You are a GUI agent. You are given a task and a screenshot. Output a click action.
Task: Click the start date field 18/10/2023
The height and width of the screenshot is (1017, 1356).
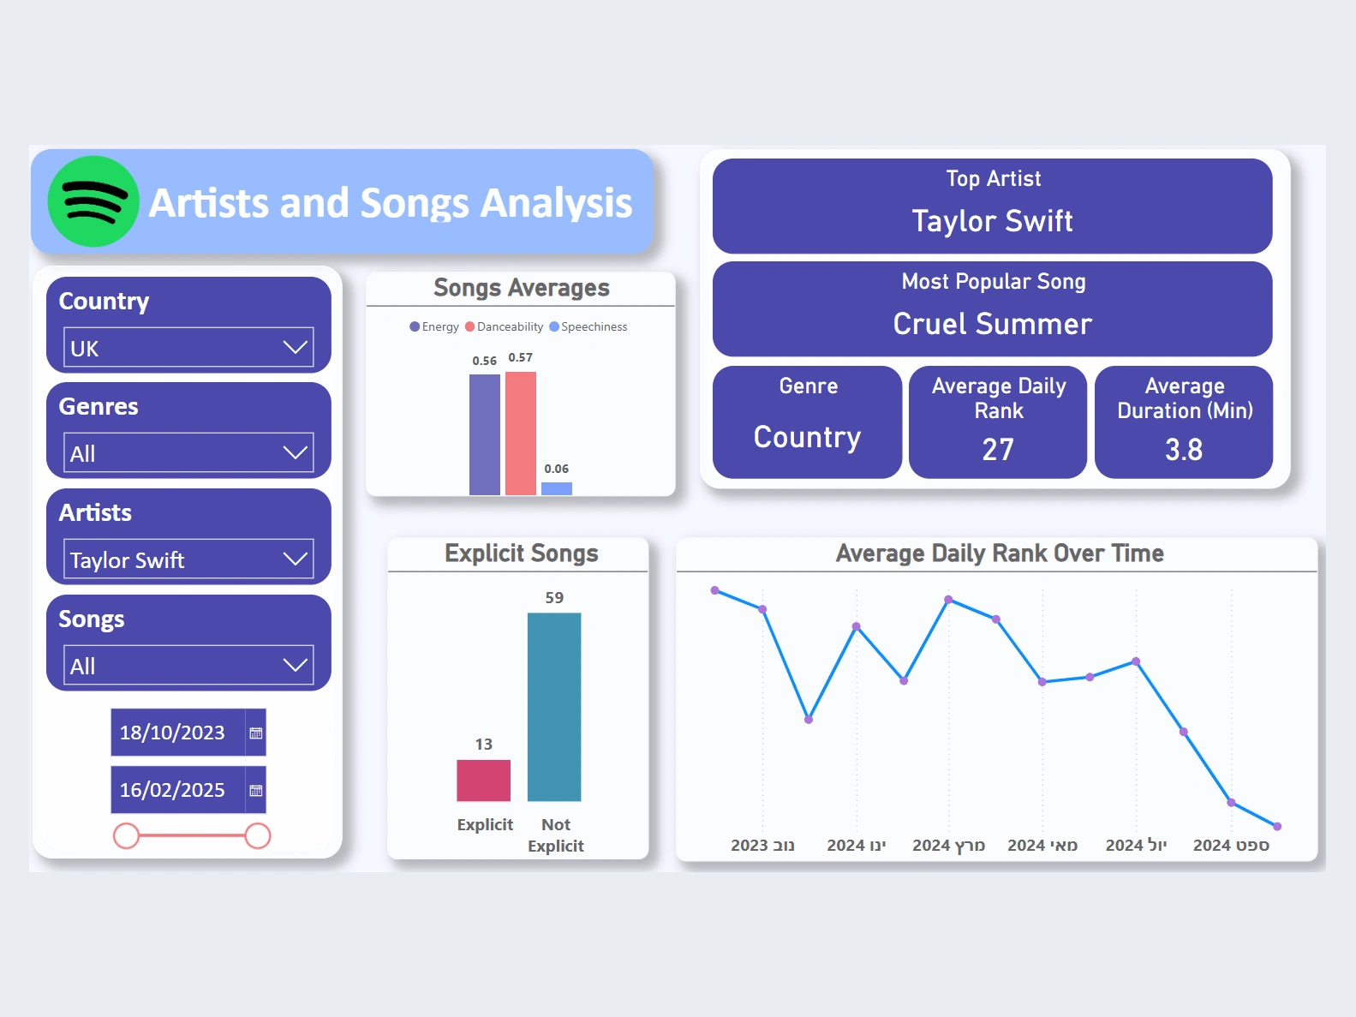(178, 733)
